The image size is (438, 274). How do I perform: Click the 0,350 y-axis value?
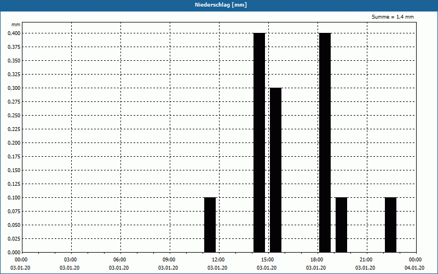coord(14,61)
